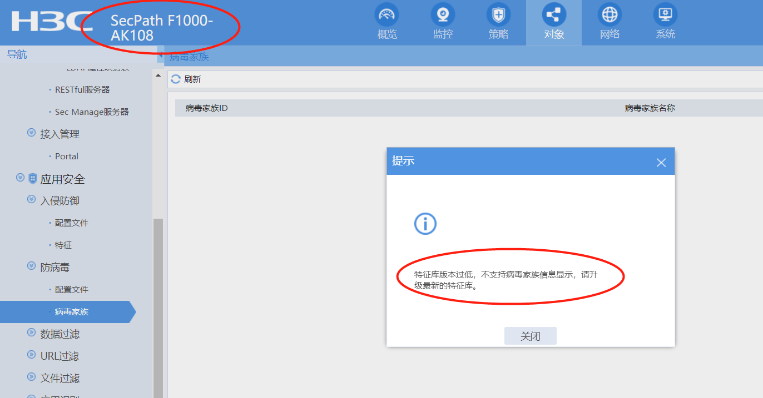
Task: Click the 接入管理 label
Action: [x=60, y=134]
